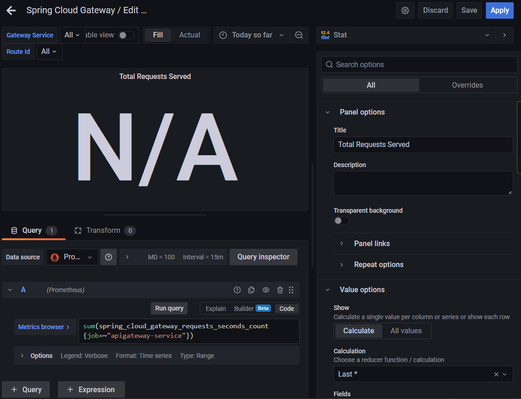The image size is (521, 399).
Task: Click the Apply button
Action: point(500,10)
